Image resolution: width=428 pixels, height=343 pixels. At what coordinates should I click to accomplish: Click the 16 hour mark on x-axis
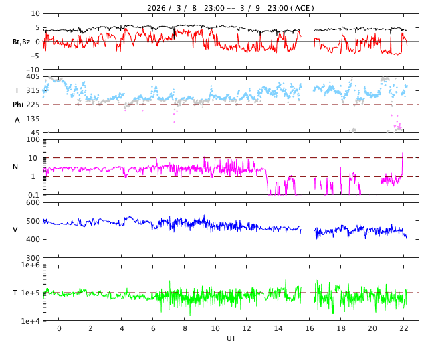(x=310, y=328)
